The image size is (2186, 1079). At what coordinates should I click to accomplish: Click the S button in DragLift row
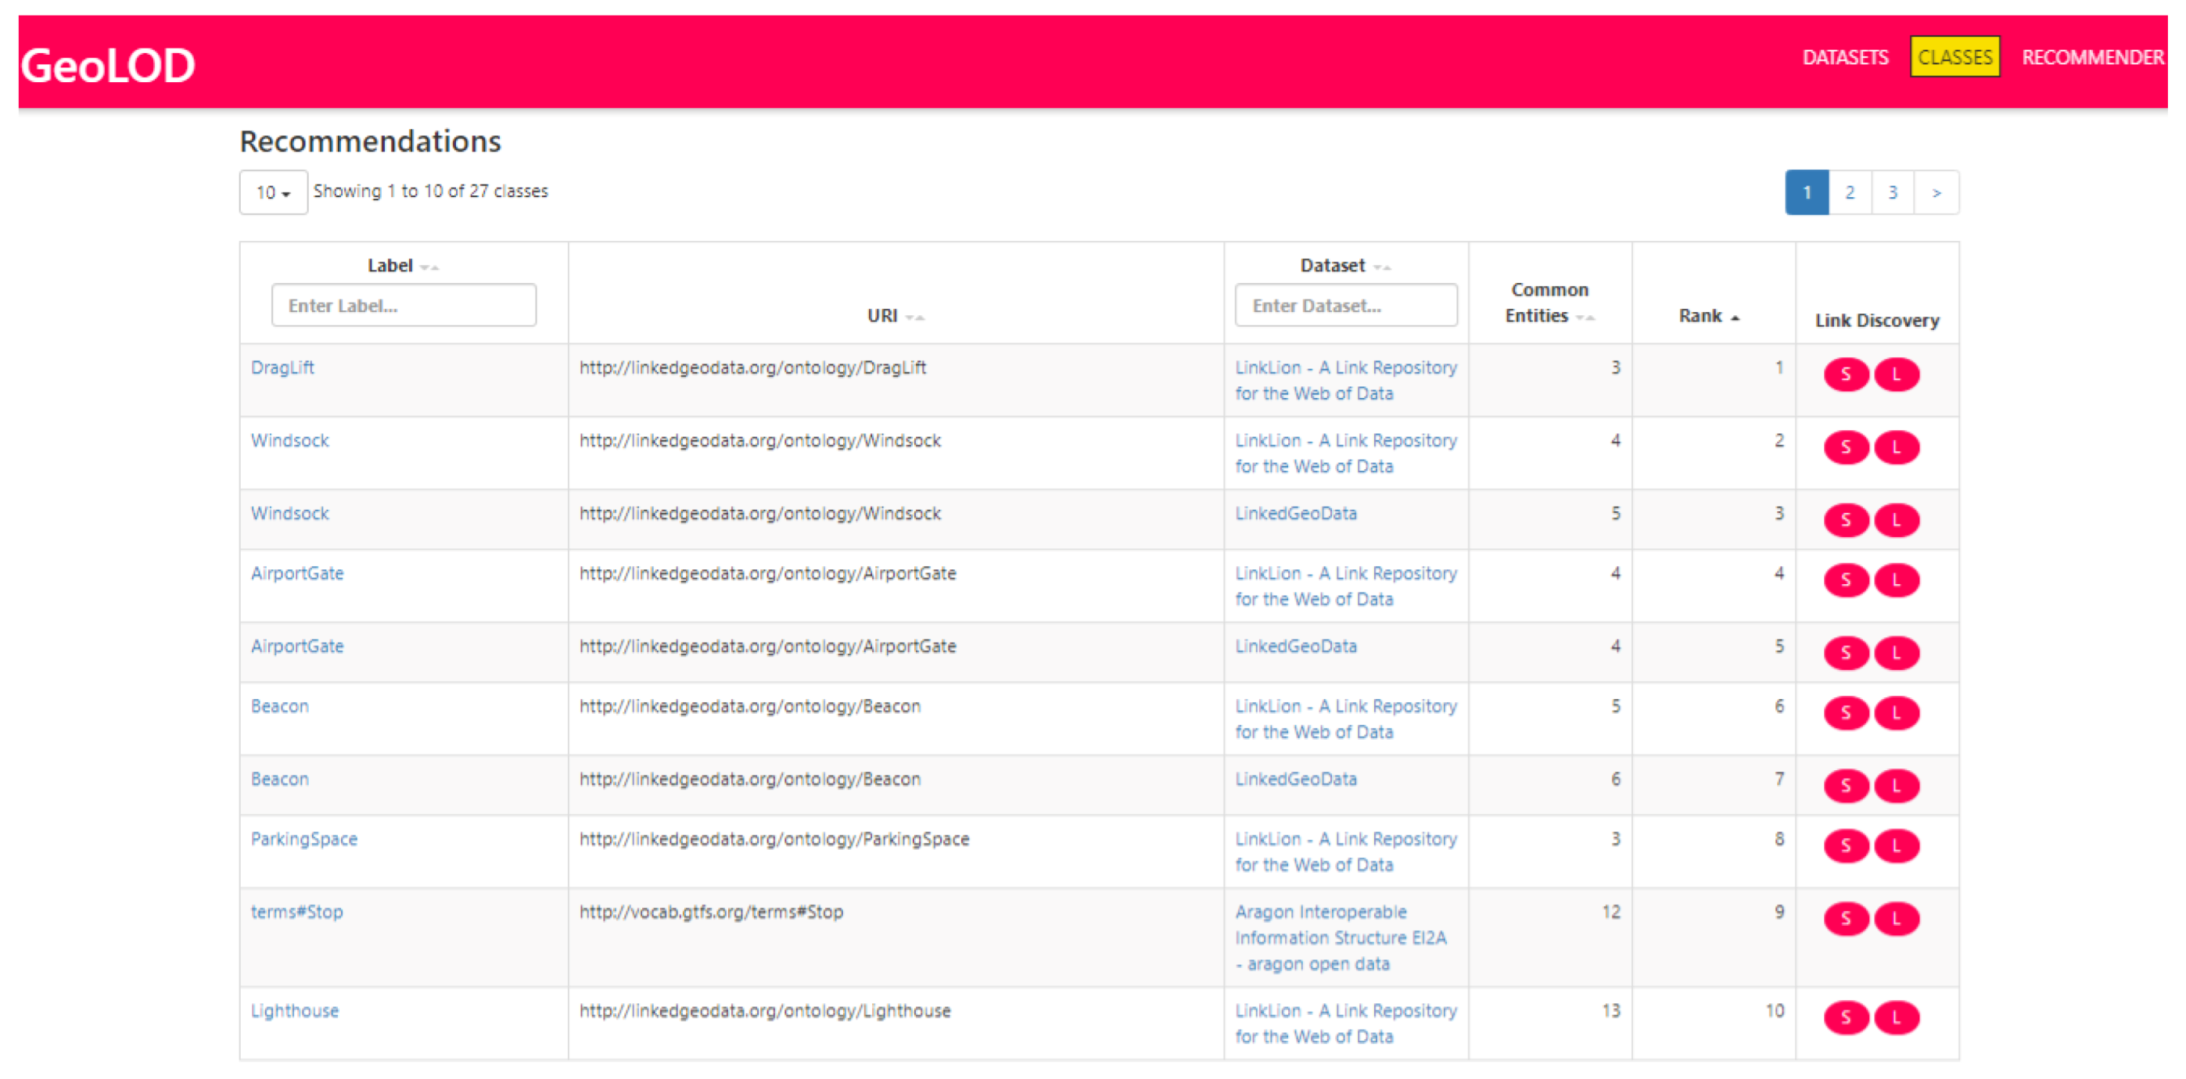coord(1845,374)
